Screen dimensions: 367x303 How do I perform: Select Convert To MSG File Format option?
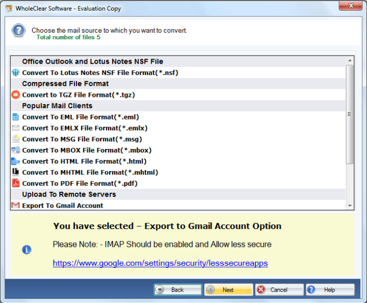click(x=178, y=139)
